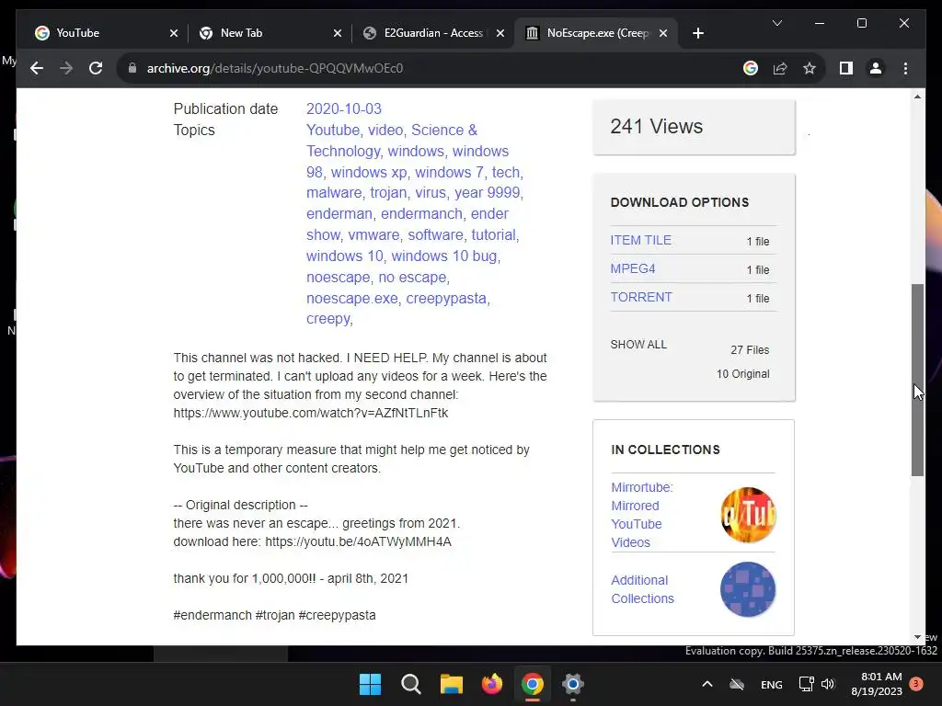Click the ENG language indicator
This screenshot has height=706, width=942.
[772, 684]
